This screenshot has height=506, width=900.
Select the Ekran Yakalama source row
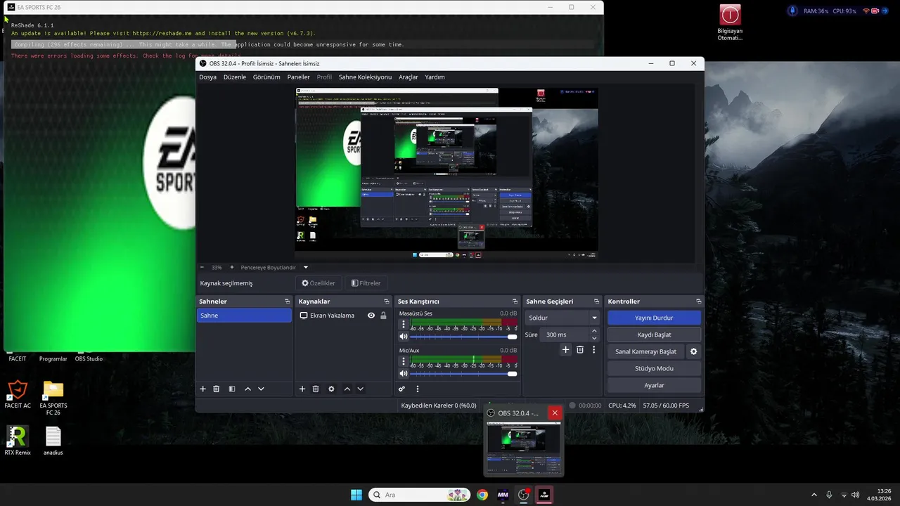(x=343, y=316)
